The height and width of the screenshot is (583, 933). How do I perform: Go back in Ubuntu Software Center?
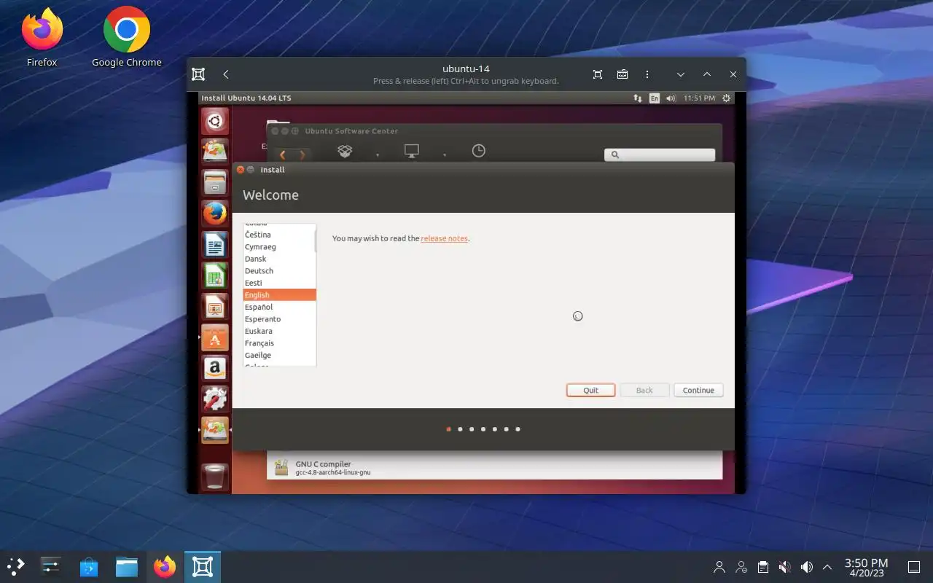point(282,154)
